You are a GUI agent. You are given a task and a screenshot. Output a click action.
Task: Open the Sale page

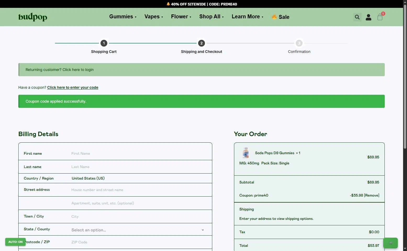click(x=284, y=17)
